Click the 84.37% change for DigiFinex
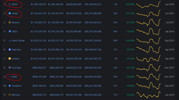The height and width of the screenshot is (100, 179). tap(131, 50)
